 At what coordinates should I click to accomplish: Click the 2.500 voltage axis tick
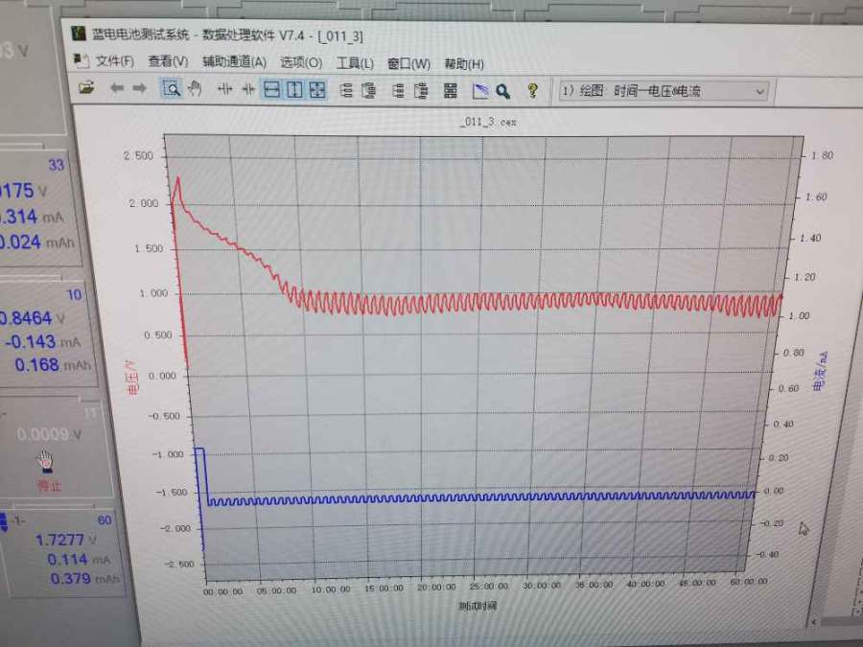(139, 155)
